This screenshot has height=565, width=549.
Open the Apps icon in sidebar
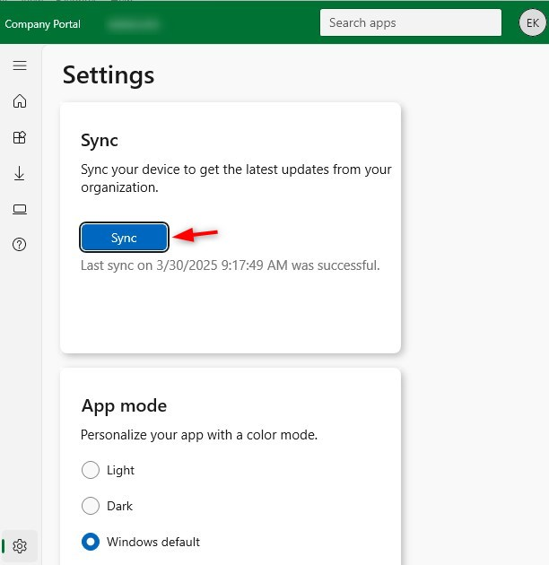pyautogui.click(x=20, y=137)
